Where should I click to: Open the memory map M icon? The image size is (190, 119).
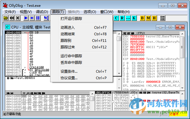point(148,18)
